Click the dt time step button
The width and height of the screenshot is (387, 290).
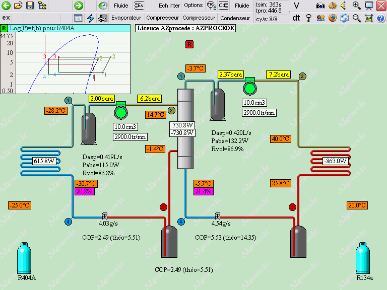(296, 18)
